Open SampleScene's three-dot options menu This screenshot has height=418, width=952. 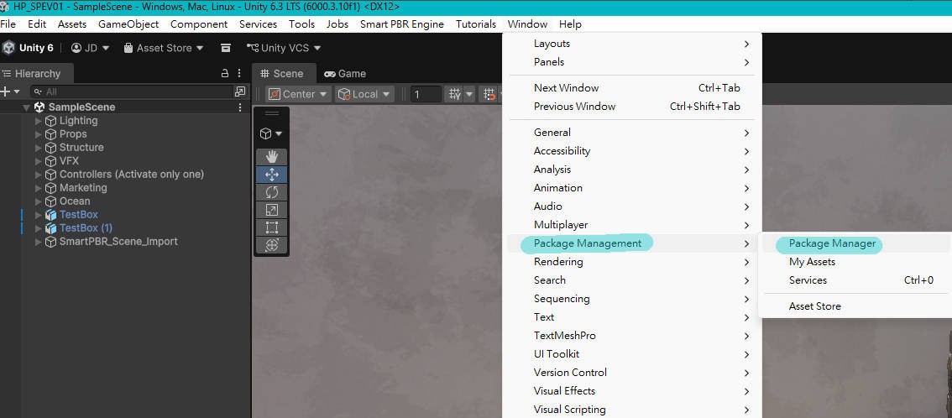pyautogui.click(x=239, y=107)
